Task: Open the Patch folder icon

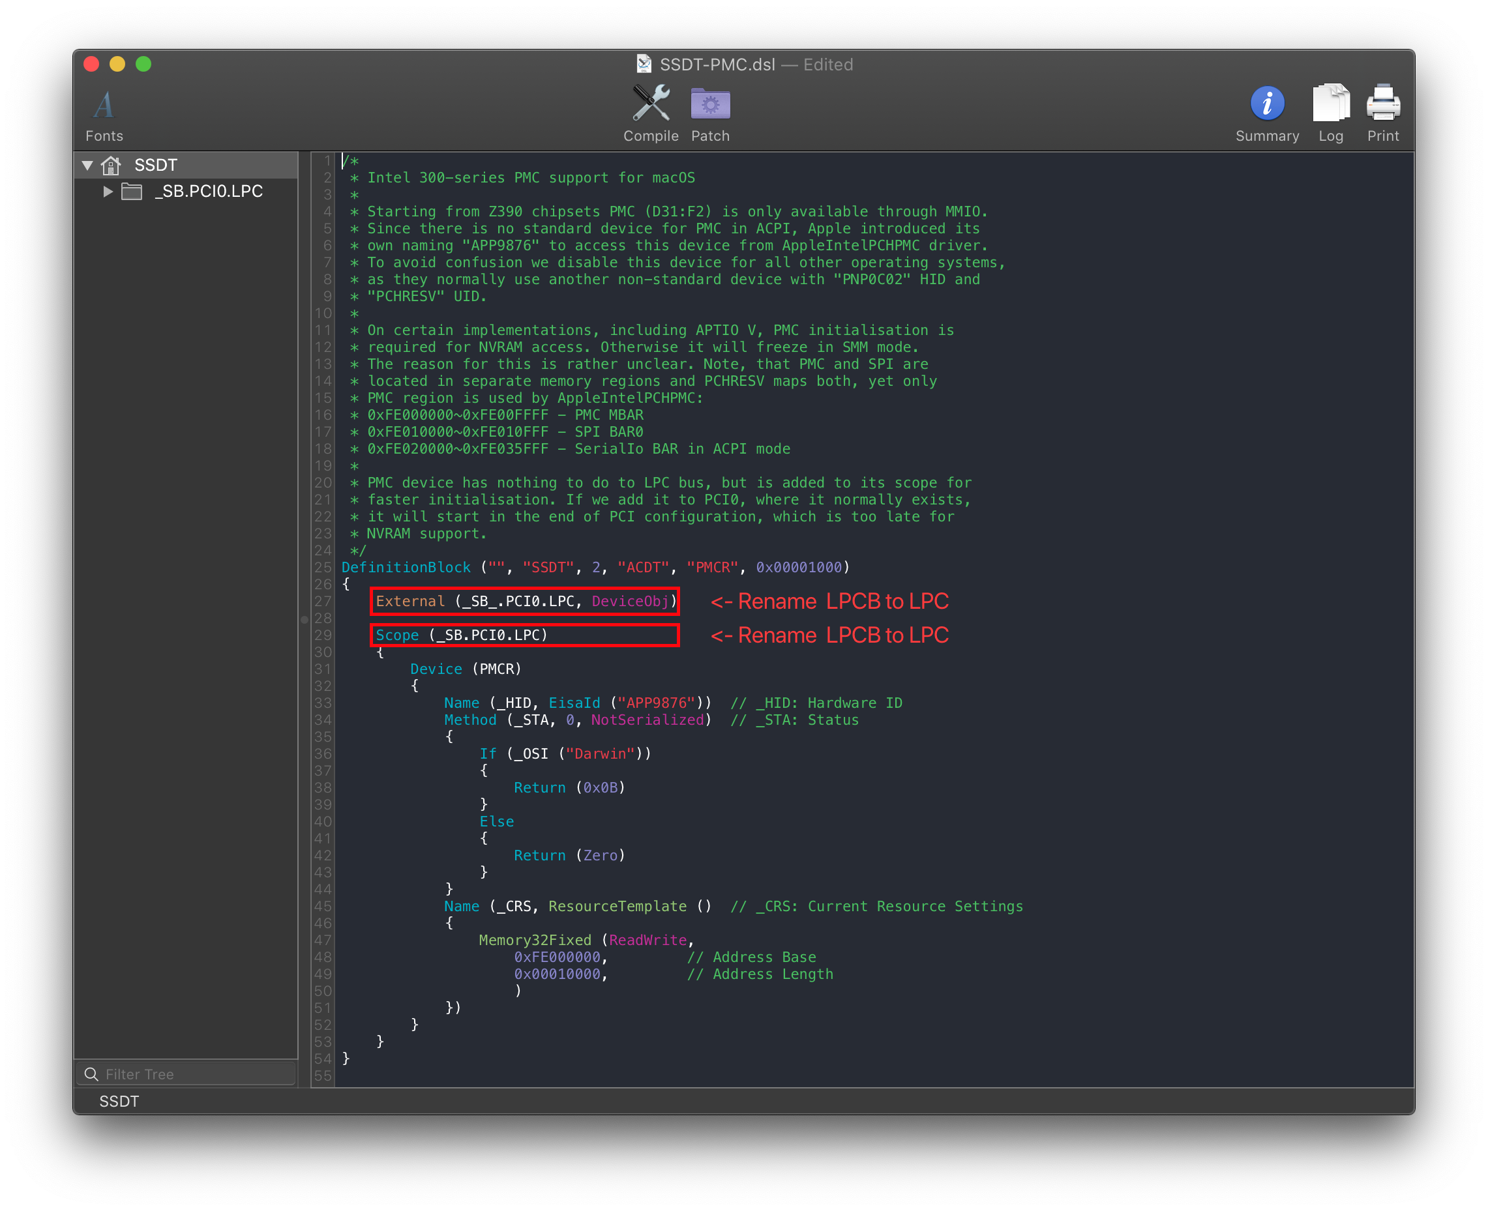Action: click(710, 105)
